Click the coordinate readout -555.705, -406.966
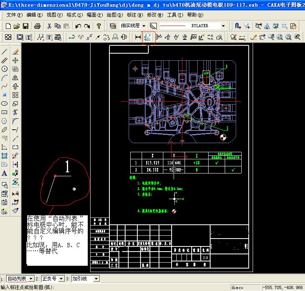305x291 pixels. coord(283,287)
